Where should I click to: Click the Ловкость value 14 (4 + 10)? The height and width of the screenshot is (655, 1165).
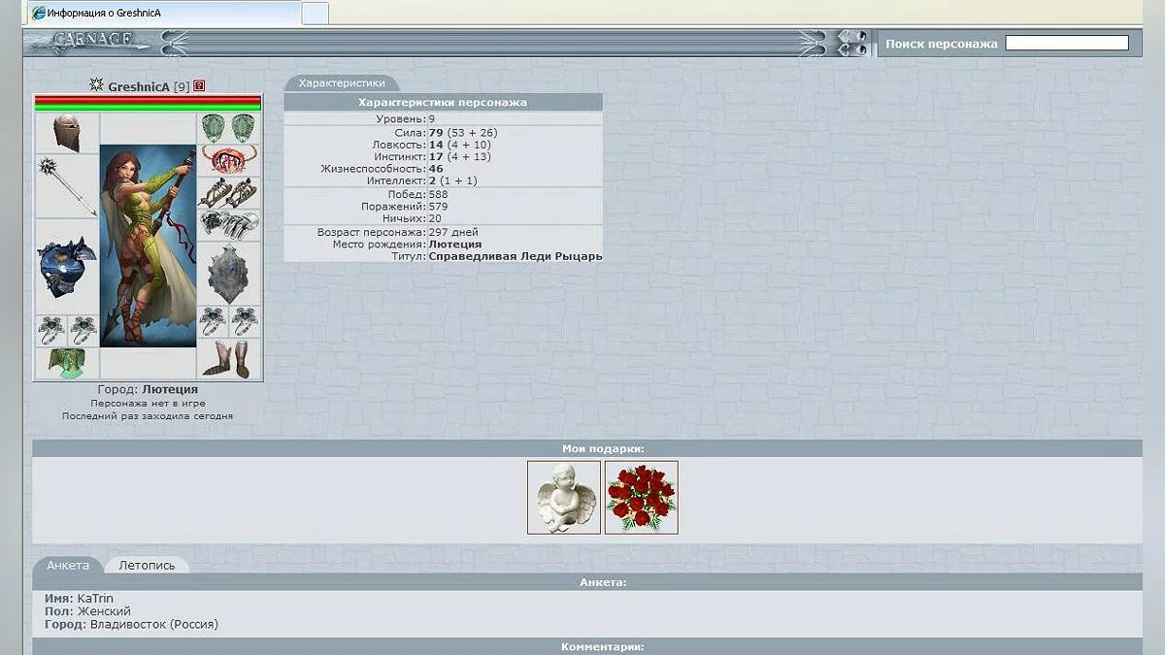pos(459,145)
